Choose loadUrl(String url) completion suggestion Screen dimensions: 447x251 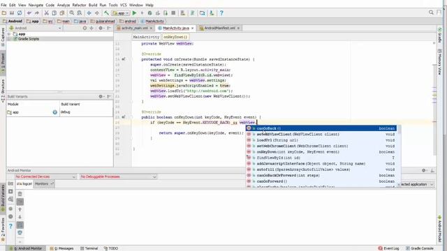pos(321,140)
